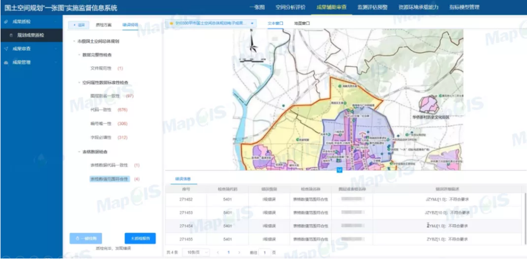The width and height of the screenshot is (527, 259).
Task: Go to next page arrow in pagination
Action: click(239, 252)
